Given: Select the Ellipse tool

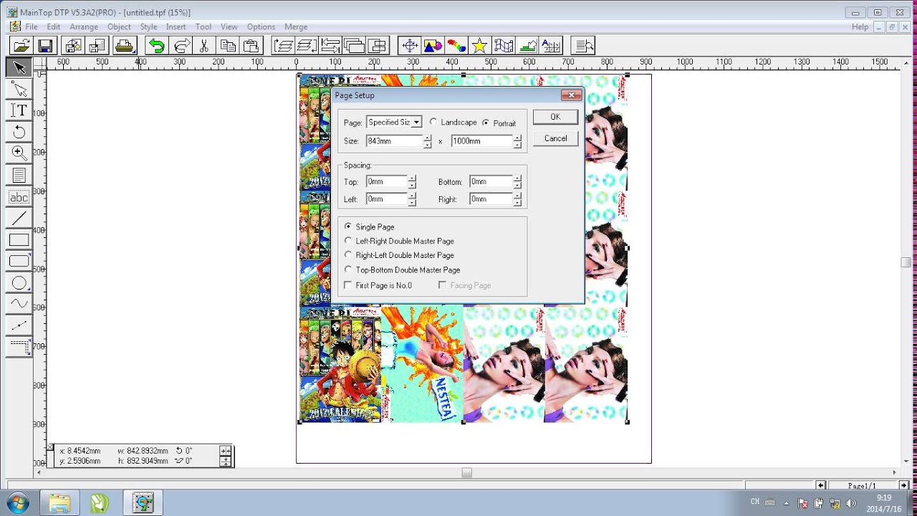Looking at the screenshot, I should 19,282.
